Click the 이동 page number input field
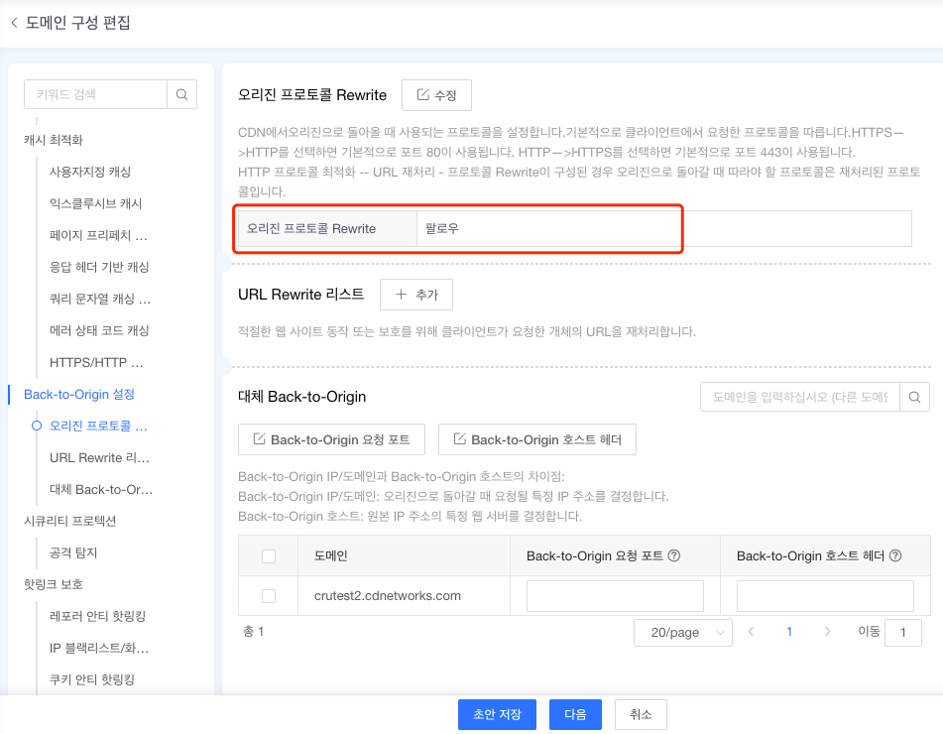This screenshot has width=943, height=734. coord(901,631)
